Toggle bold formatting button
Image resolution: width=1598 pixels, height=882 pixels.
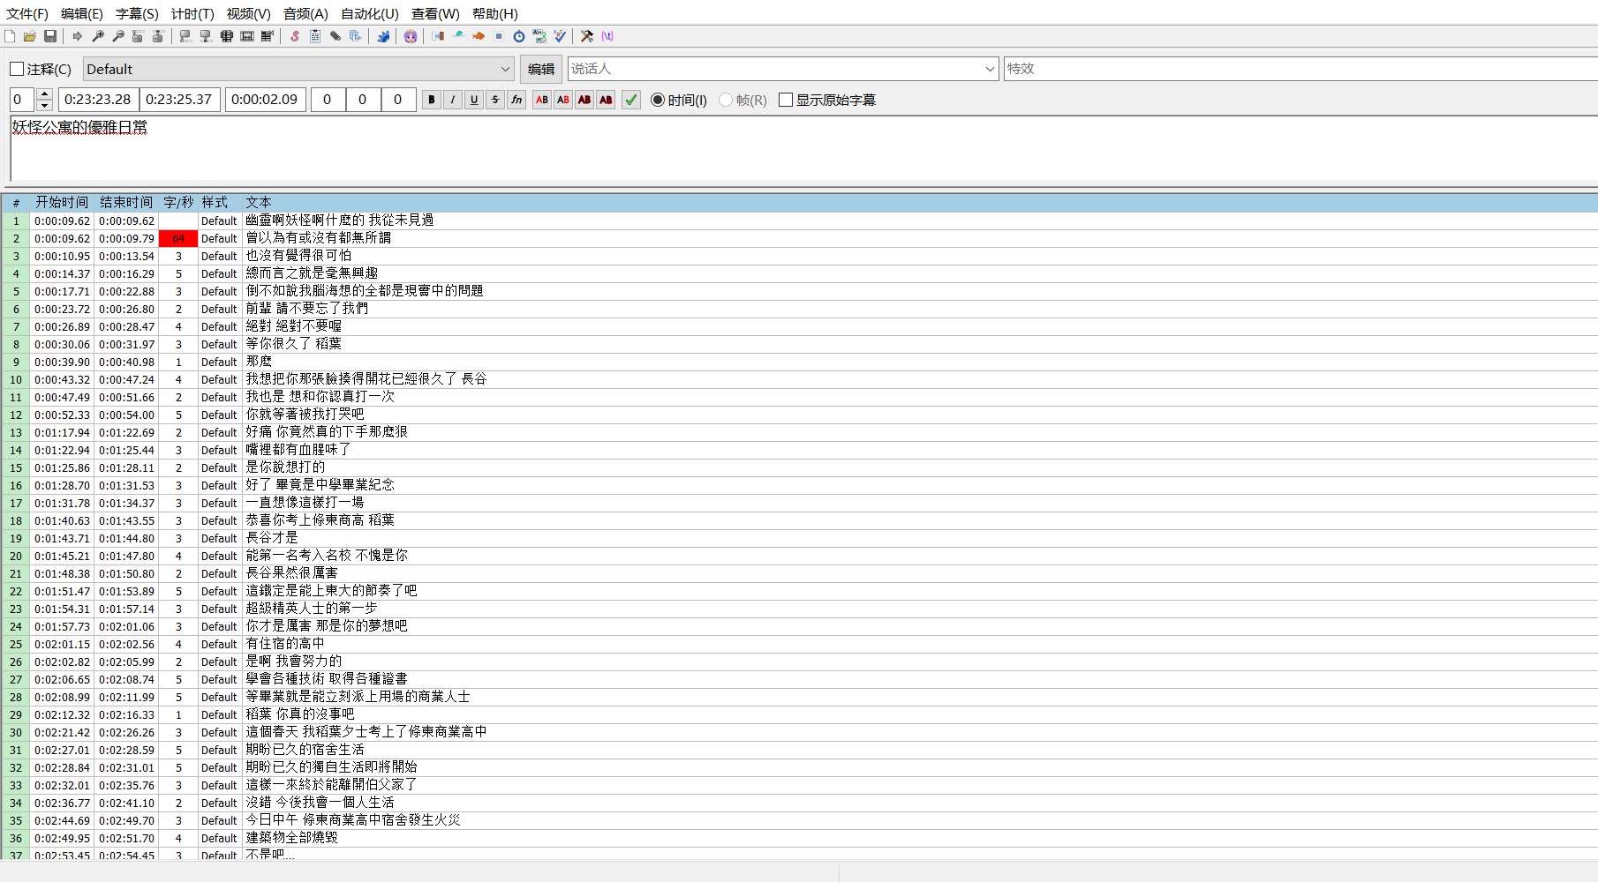pyautogui.click(x=432, y=100)
